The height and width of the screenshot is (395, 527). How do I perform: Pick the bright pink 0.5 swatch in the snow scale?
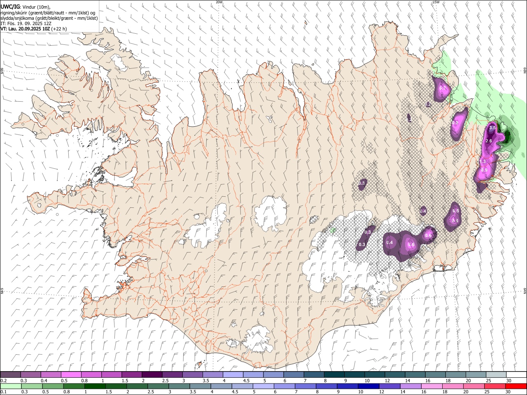point(71,375)
